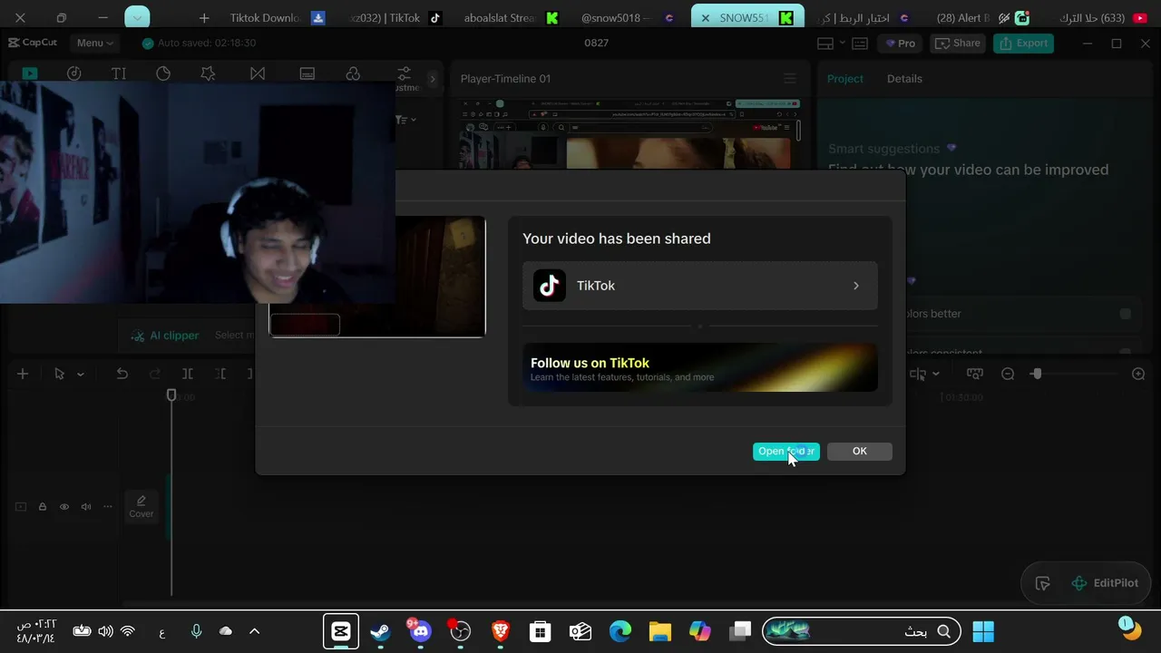Click the timeline playhead marker
Screen dimensions: 1161x653
coord(171,395)
